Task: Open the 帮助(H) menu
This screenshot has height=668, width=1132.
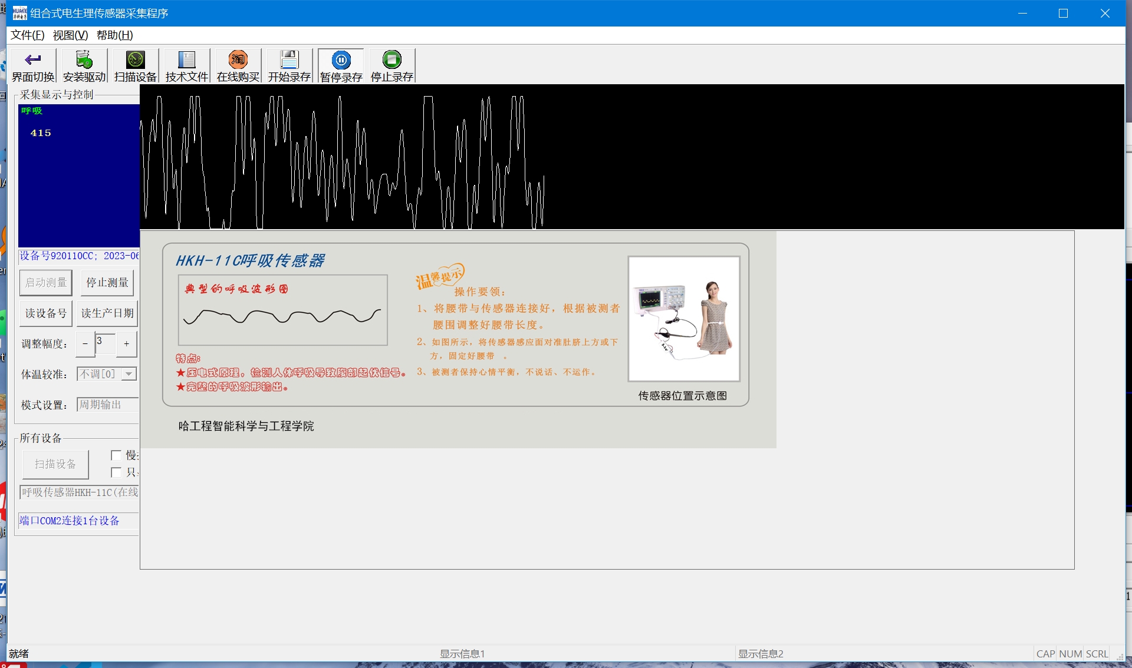Action: [114, 35]
